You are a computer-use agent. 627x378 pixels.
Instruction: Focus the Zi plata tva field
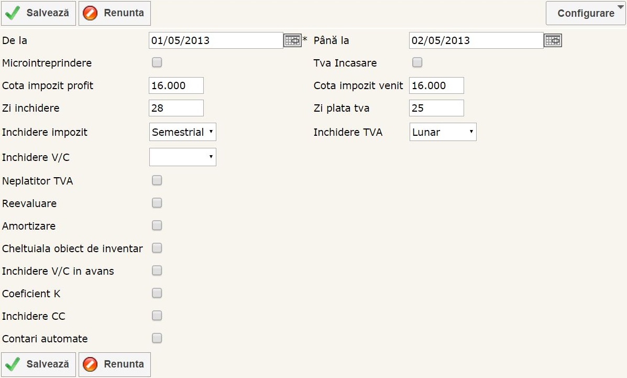[436, 108]
